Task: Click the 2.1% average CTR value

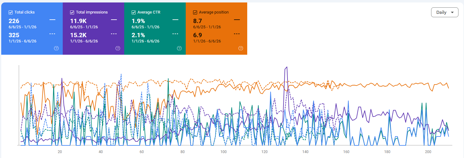Action: (138, 35)
